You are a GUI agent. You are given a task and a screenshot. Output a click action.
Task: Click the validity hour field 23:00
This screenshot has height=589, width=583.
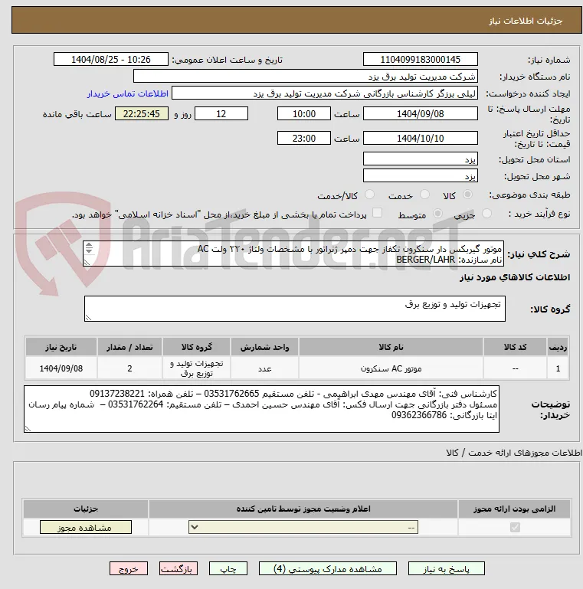[x=304, y=138]
